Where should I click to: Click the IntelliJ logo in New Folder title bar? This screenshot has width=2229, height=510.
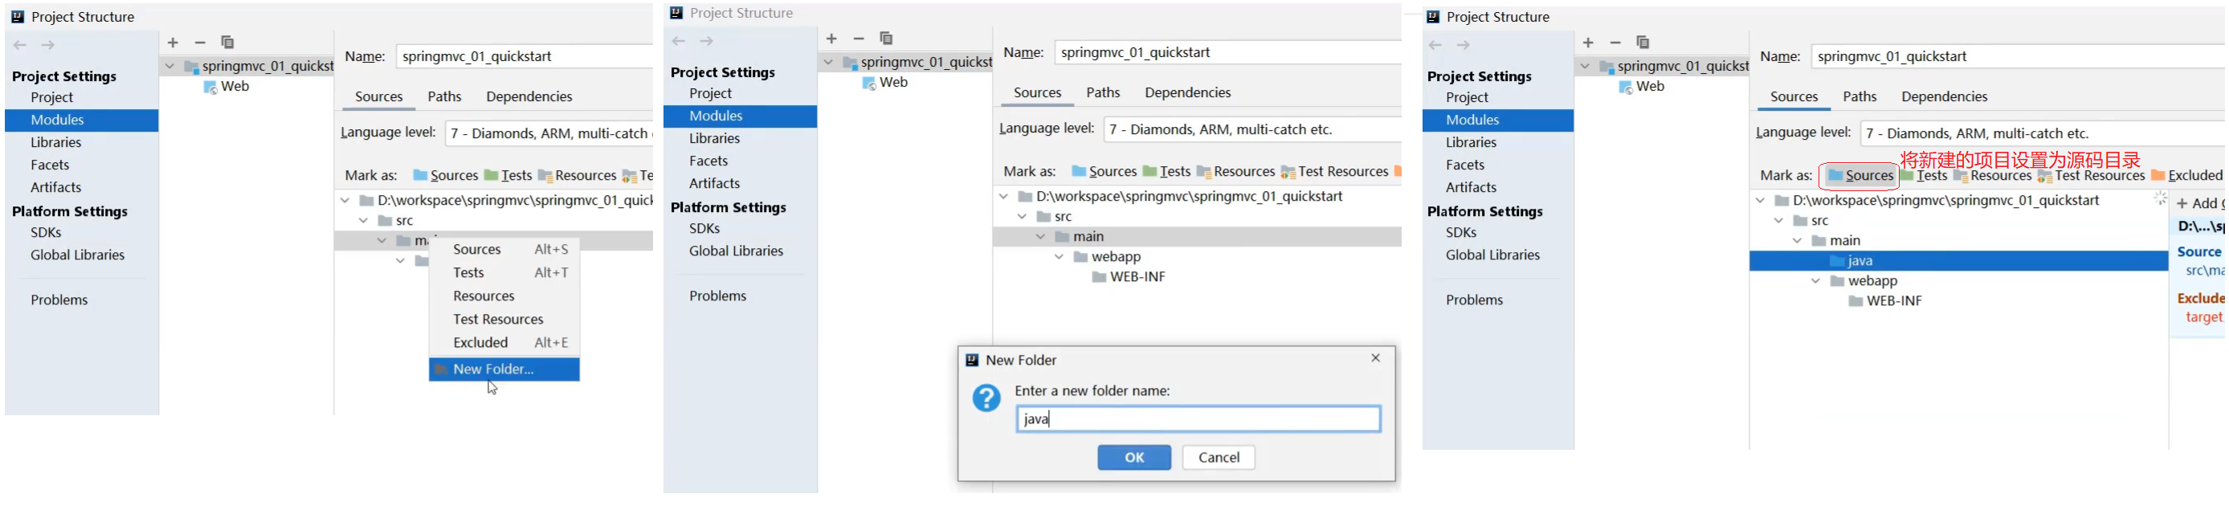pos(972,360)
